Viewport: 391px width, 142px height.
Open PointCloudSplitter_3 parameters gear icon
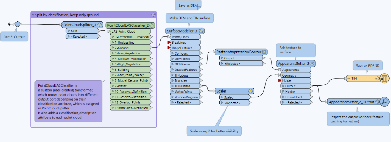(x=100, y=25)
